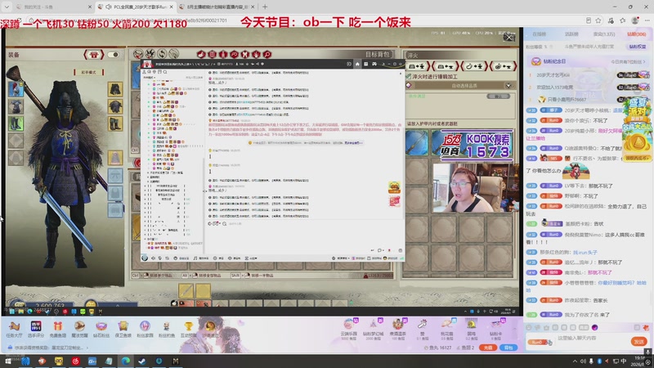Open the 钻石粉丝 diamond fans icon
The height and width of the screenshot is (368, 654).
click(101, 330)
